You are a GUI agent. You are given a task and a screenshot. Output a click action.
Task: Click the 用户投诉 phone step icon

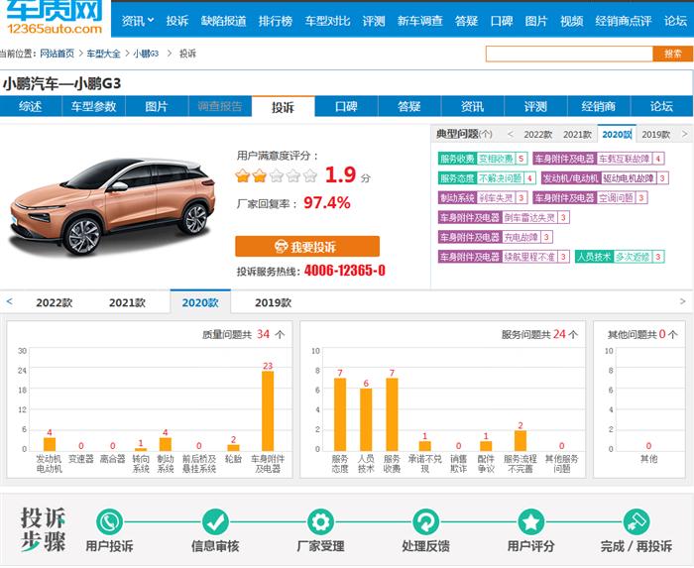[109, 522]
